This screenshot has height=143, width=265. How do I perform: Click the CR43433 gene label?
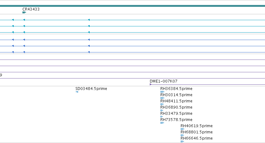[31, 9]
